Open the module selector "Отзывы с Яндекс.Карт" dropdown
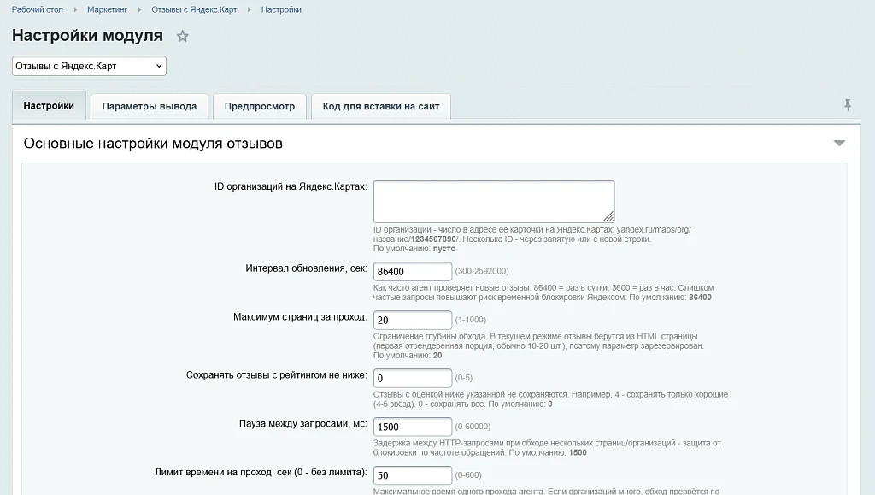Viewport: 875px width, 495px height. click(89, 66)
